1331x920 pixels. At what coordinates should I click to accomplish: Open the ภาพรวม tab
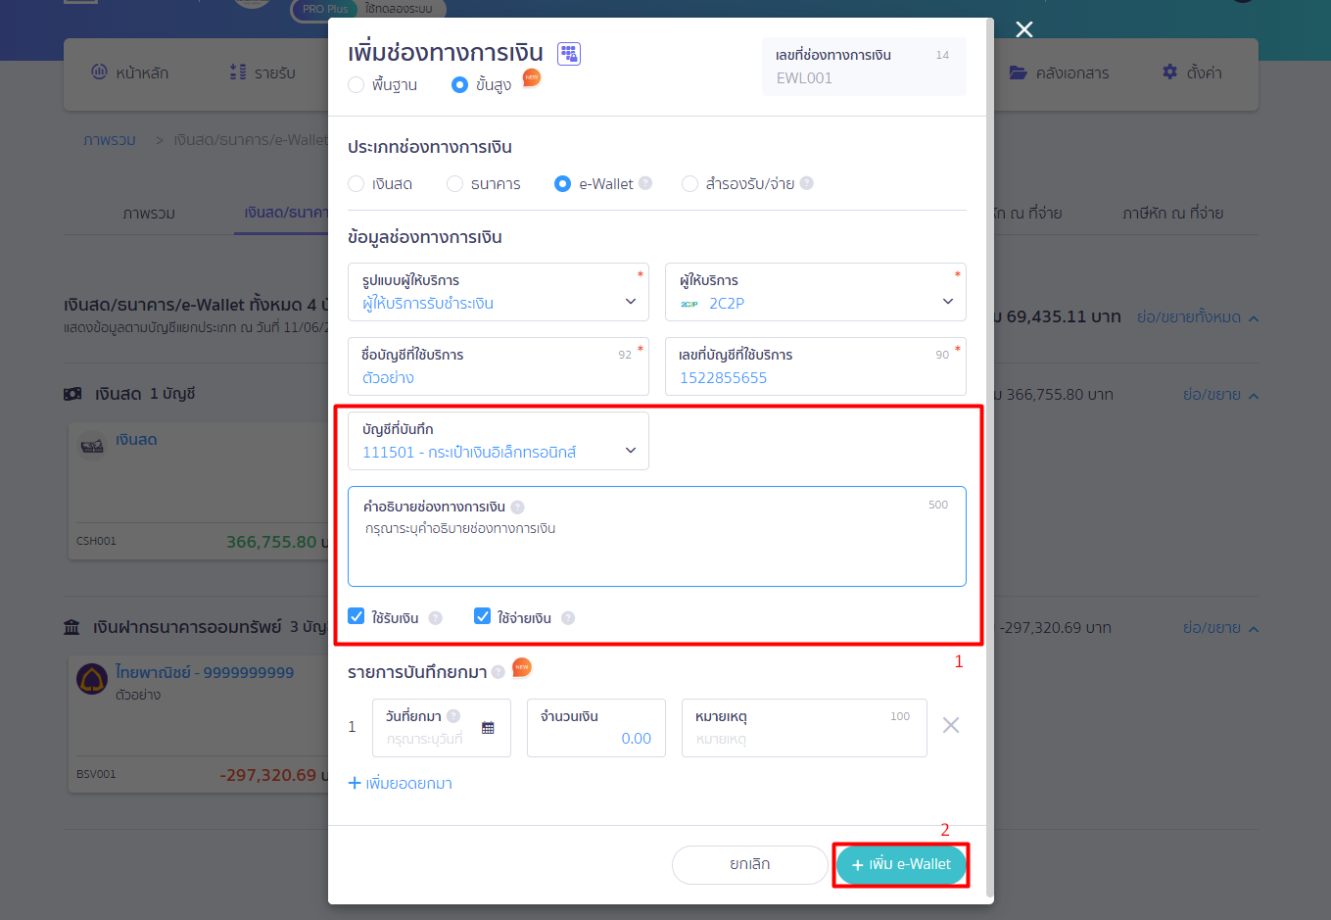(149, 214)
